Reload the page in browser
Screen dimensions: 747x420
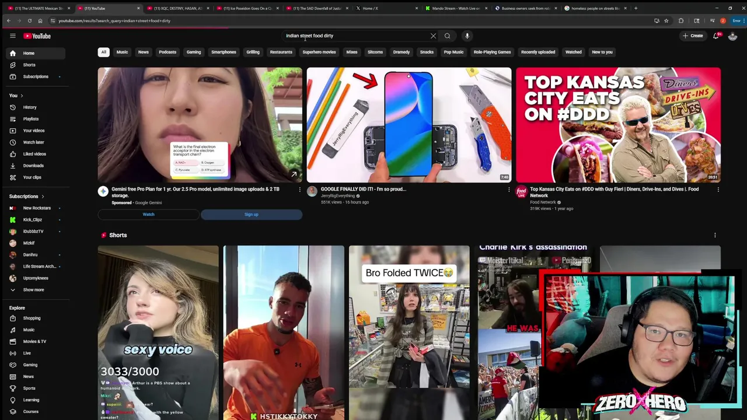29,20
